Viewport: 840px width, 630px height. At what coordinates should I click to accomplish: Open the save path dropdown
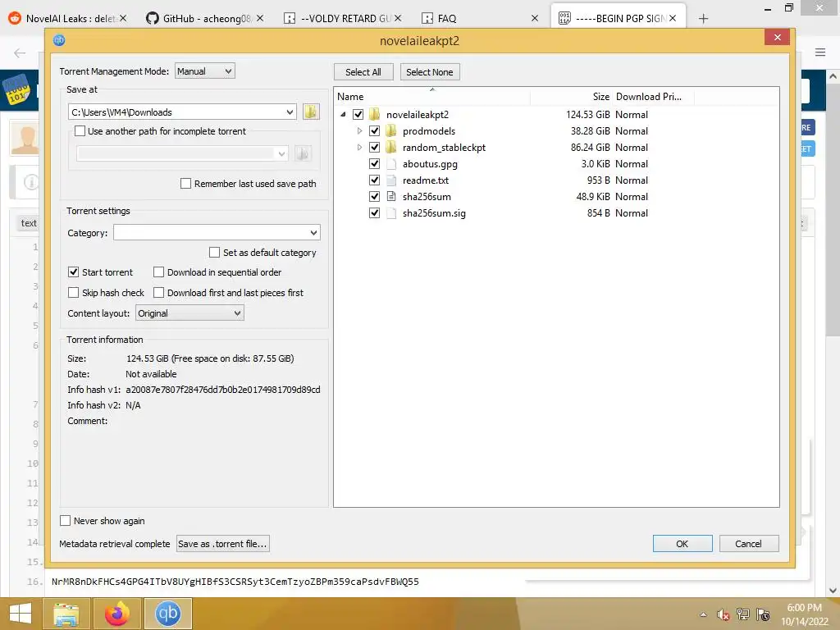coord(290,112)
